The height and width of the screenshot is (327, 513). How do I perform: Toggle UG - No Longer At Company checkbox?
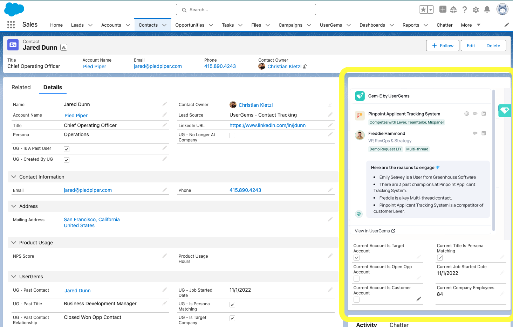point(232,135)
